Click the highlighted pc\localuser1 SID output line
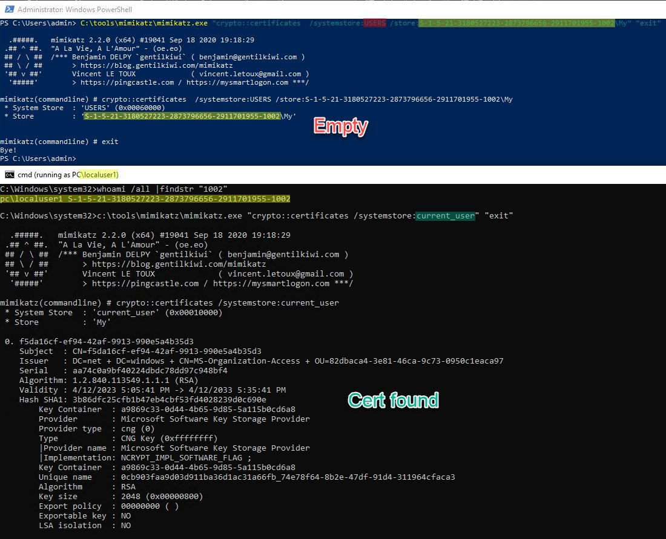This screenshot has height=539, width=666. click(x=145, y=198)
